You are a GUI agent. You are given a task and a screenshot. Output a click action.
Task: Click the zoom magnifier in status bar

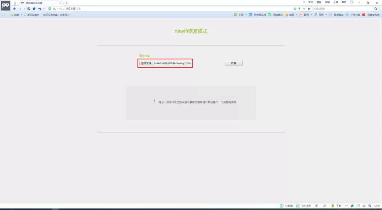pyautogui.click(x=370, y=206)
